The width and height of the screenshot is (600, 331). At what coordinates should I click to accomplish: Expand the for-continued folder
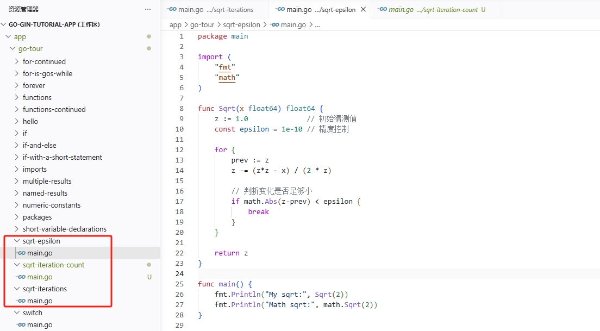click(16, 61)
